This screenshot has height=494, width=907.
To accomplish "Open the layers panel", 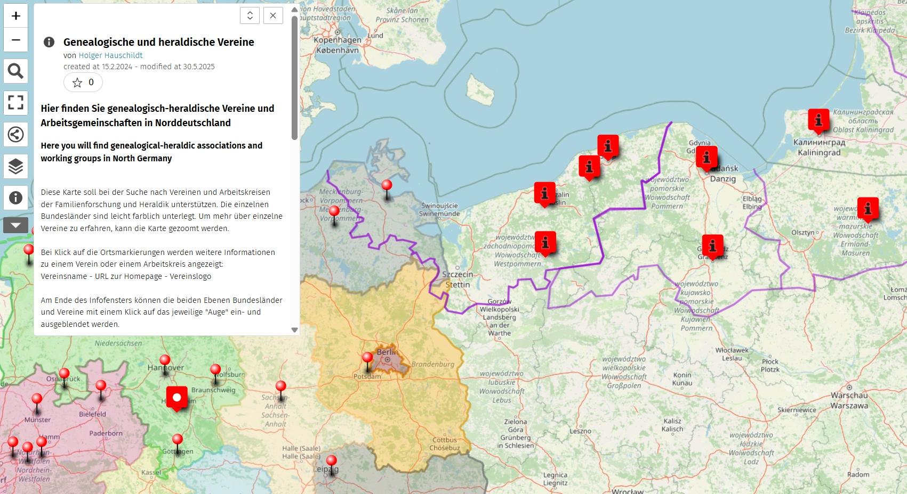I will click(x=16, y=166).
